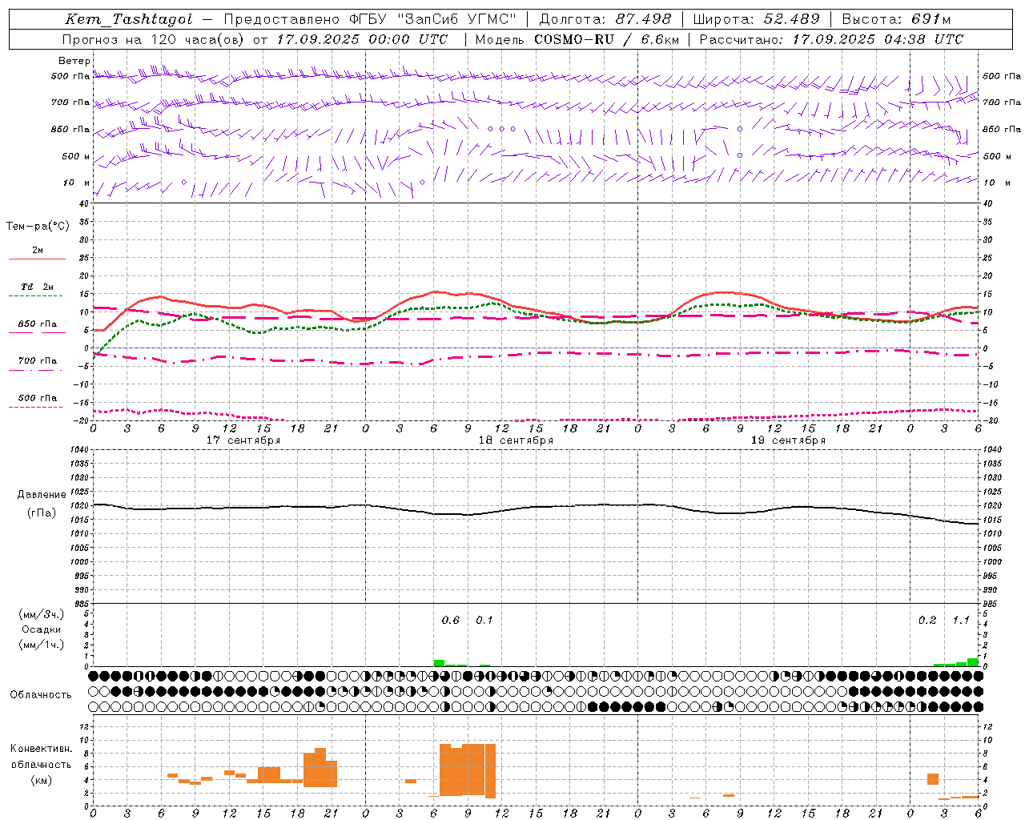Click the date label 19 сентября
Screen dimensions: 1025x820
click(x=788, y=440)
